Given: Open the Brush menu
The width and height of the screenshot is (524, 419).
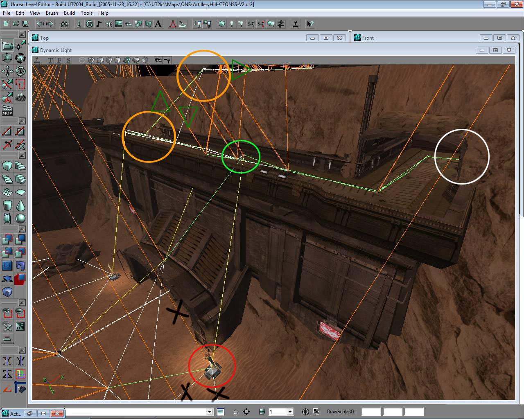Looking at the screenshot, I should pos(52,13).
